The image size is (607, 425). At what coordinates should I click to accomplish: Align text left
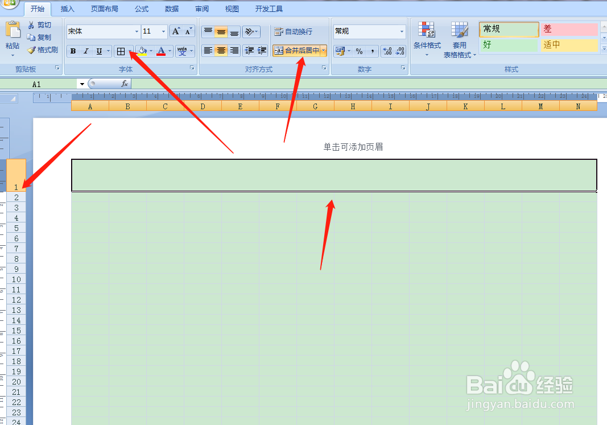pos(208,50)
